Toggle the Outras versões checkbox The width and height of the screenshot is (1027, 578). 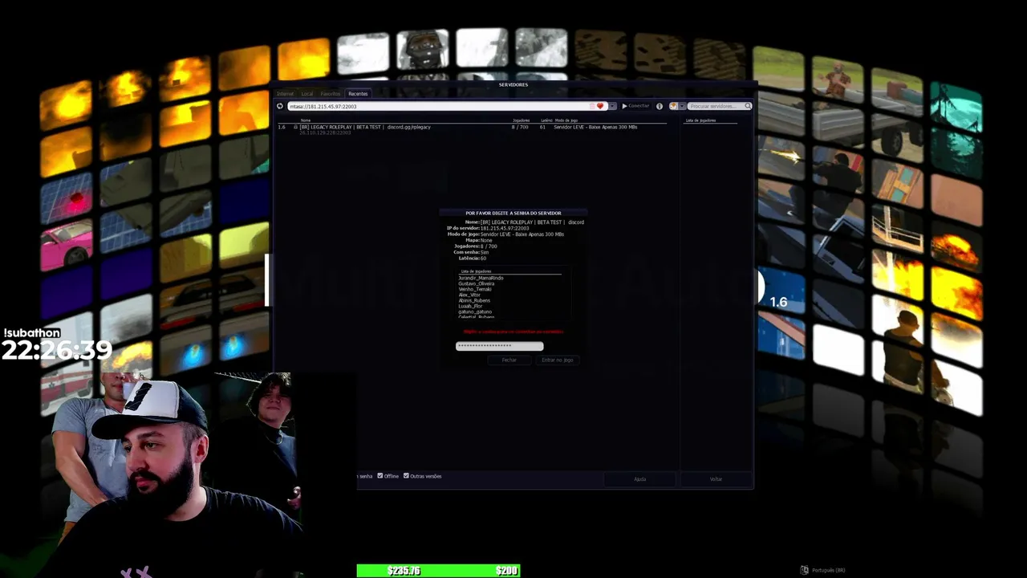(406, 476)
